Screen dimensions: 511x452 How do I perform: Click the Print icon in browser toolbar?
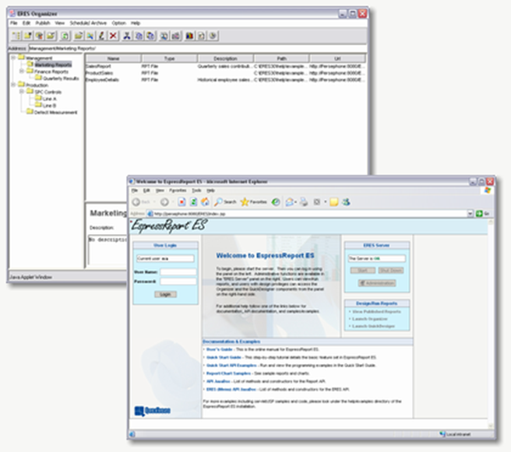pyautogui.click(x=304, y=201)
